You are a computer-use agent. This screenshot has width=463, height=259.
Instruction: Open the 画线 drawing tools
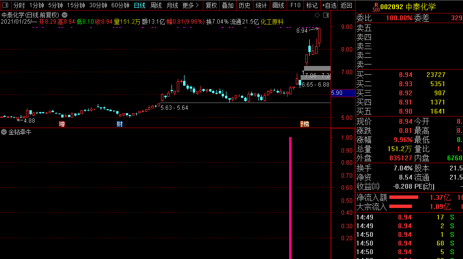tap(278, 5)
